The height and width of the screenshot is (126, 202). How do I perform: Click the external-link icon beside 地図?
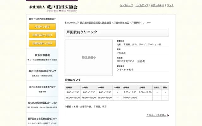coord(144,61)
